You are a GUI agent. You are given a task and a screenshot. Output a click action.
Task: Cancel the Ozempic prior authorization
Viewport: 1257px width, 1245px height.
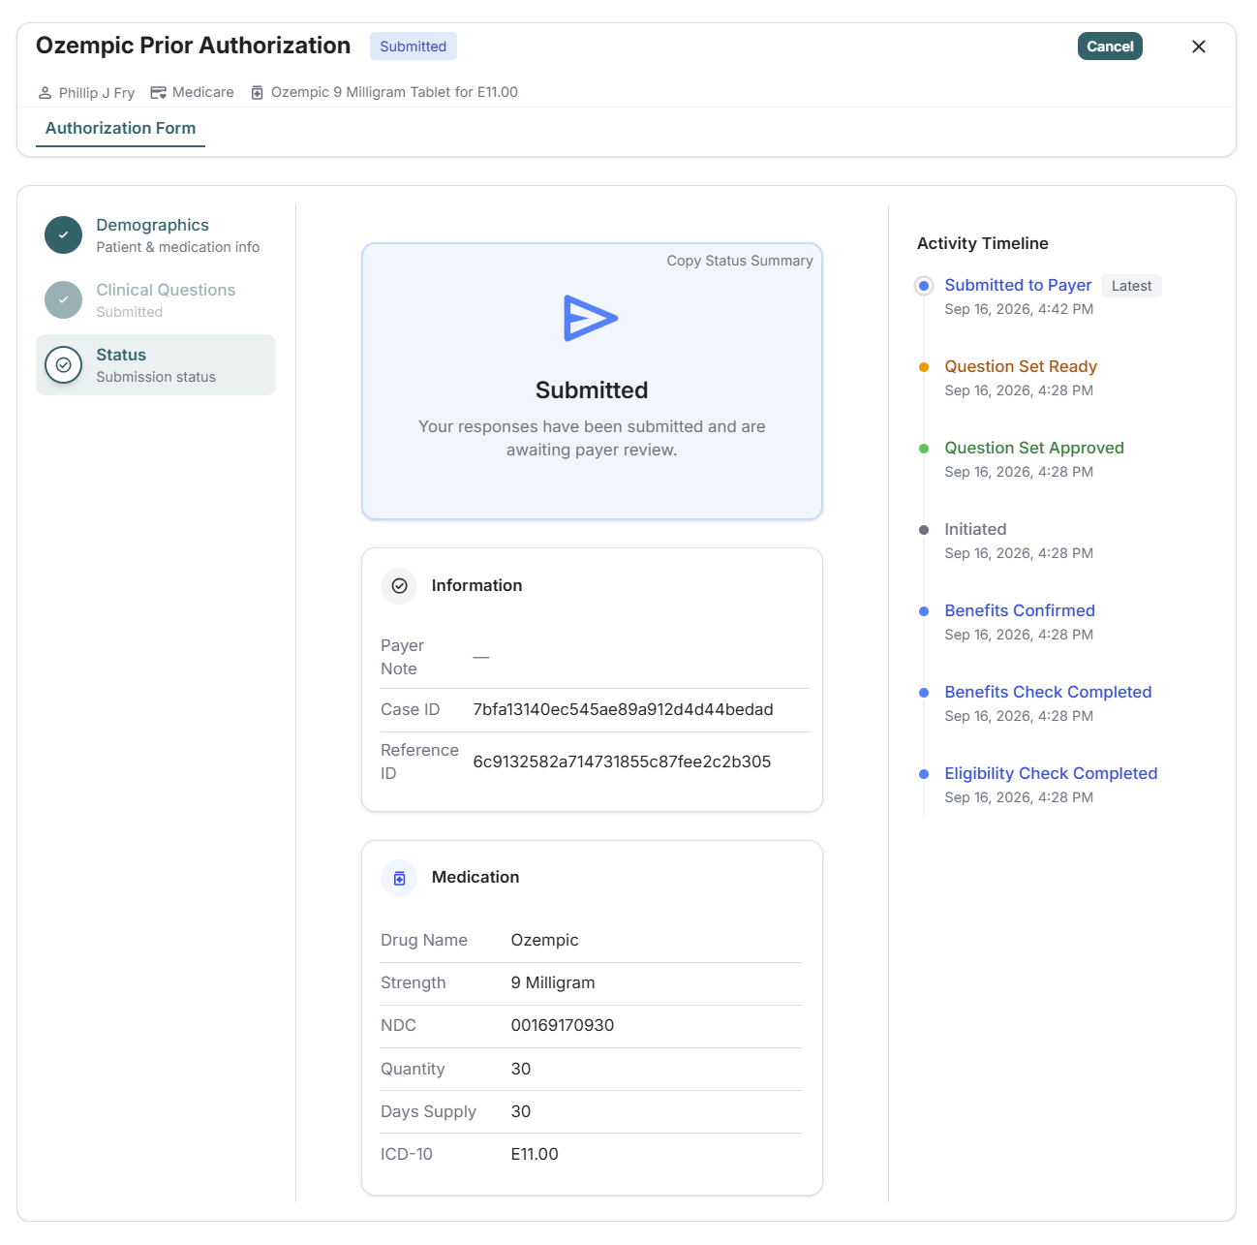point(1110,47)
